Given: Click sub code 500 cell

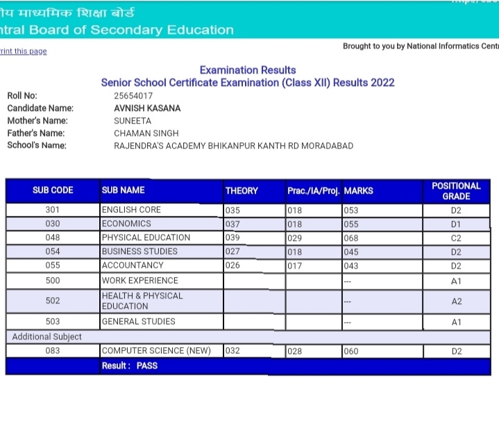Looking at the screenshot, I should [53, 280].
